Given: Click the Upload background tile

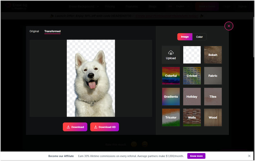Looking at the screenshot, I should [171, 55].
